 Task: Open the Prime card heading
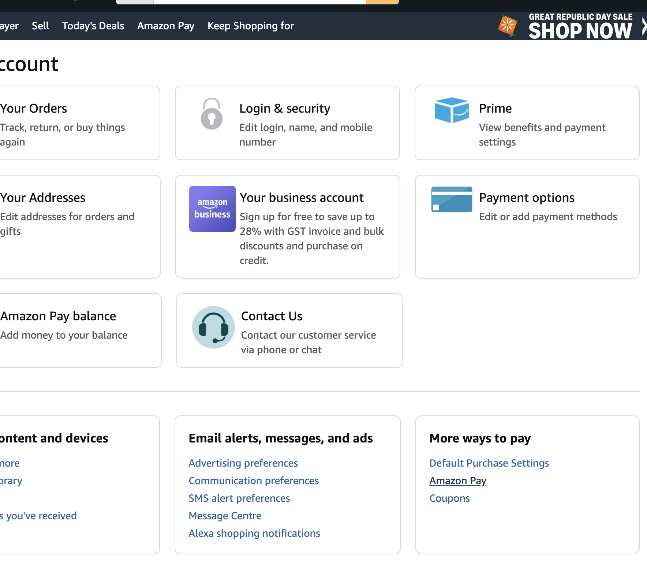point(495,108)
